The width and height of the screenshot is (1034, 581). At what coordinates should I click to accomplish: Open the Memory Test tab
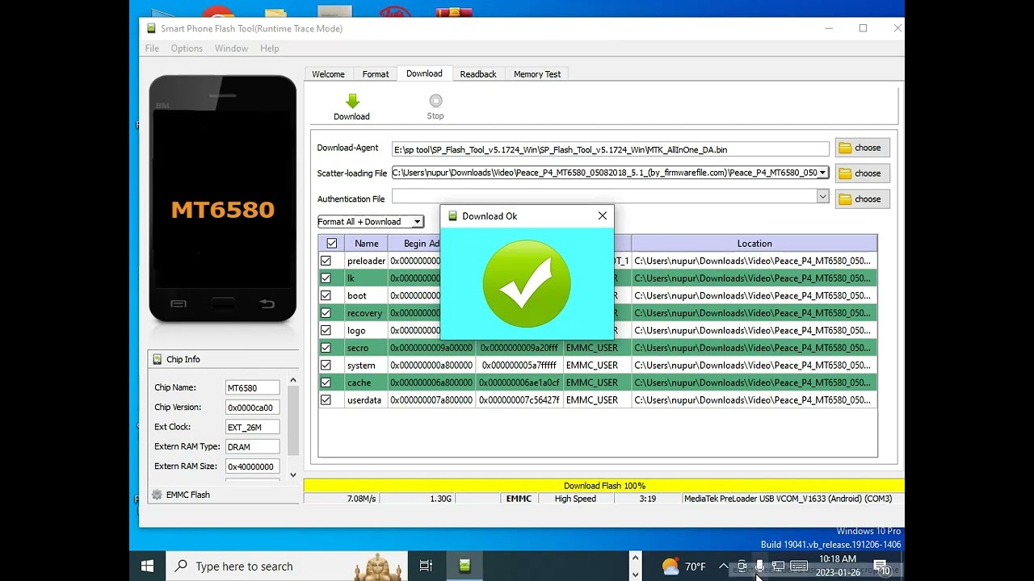point(537,74)
